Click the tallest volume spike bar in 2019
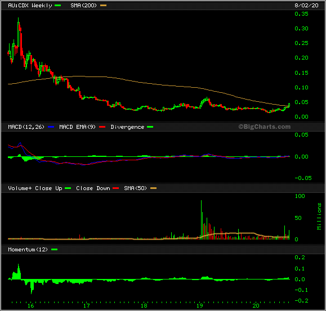 pos(201,220)
